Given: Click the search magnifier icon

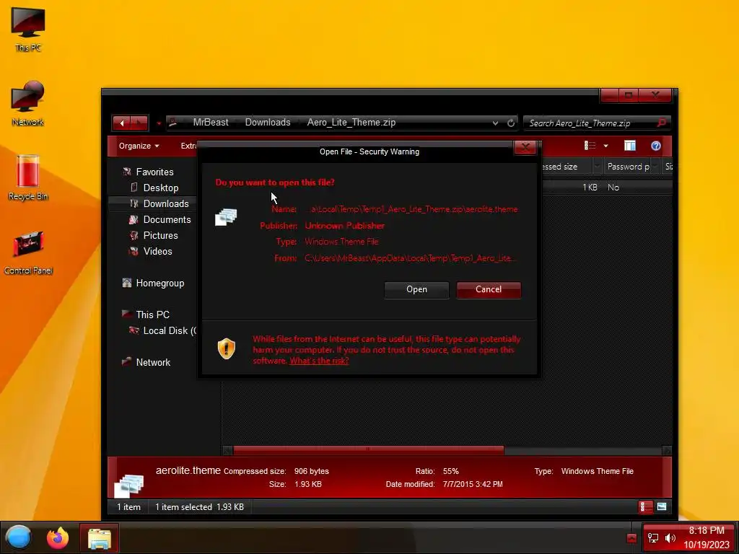Looking at the screenshot, I should pos(662,123).
